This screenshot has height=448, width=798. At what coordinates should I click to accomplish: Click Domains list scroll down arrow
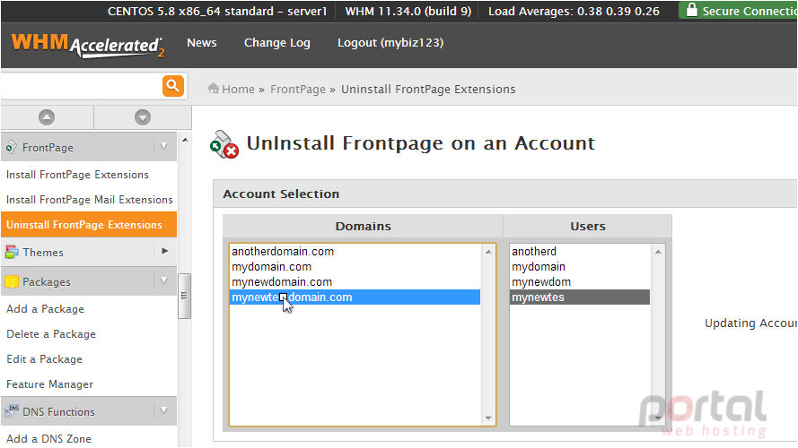tap(488, 418)
